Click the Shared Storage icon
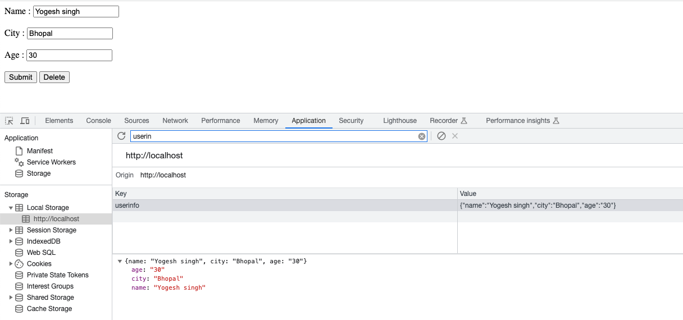 point(19,298)
